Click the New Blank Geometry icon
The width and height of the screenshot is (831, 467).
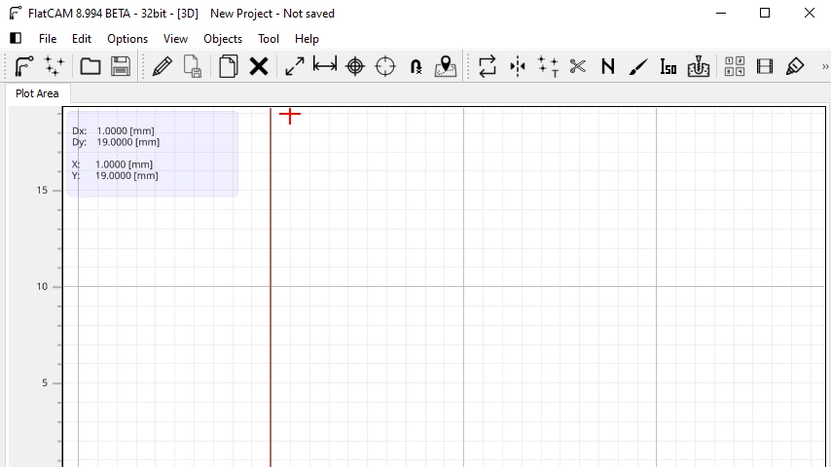pos(23,66)
